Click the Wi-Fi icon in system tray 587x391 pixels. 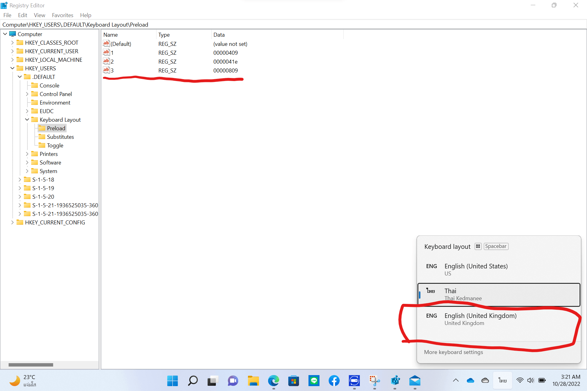pyautogui.click(x=520, y=380)
